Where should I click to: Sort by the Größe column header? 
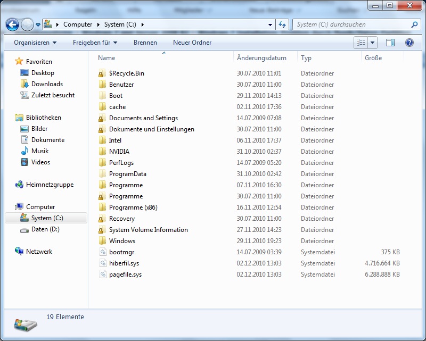click(382, 58)
